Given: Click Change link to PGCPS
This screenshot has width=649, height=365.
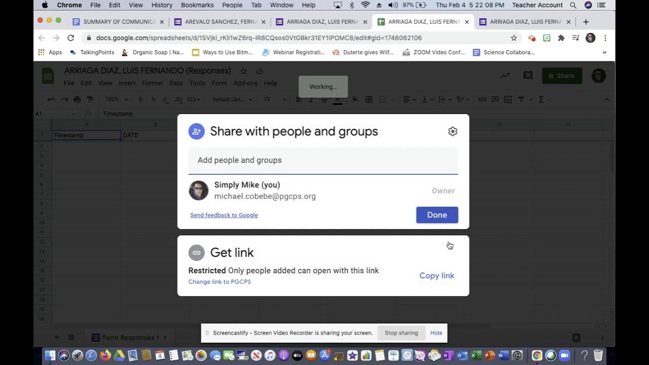Looking at the screenshot, I should (x=220, y=282).
